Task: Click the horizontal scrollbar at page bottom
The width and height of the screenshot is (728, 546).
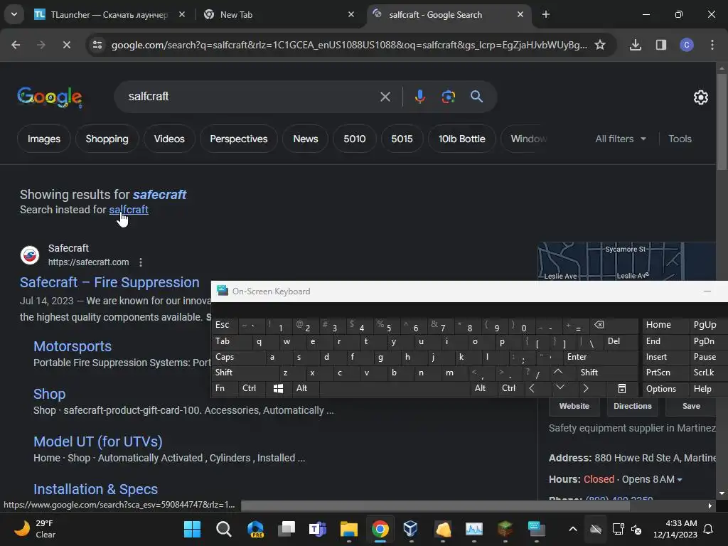Action: click(435, 506)
